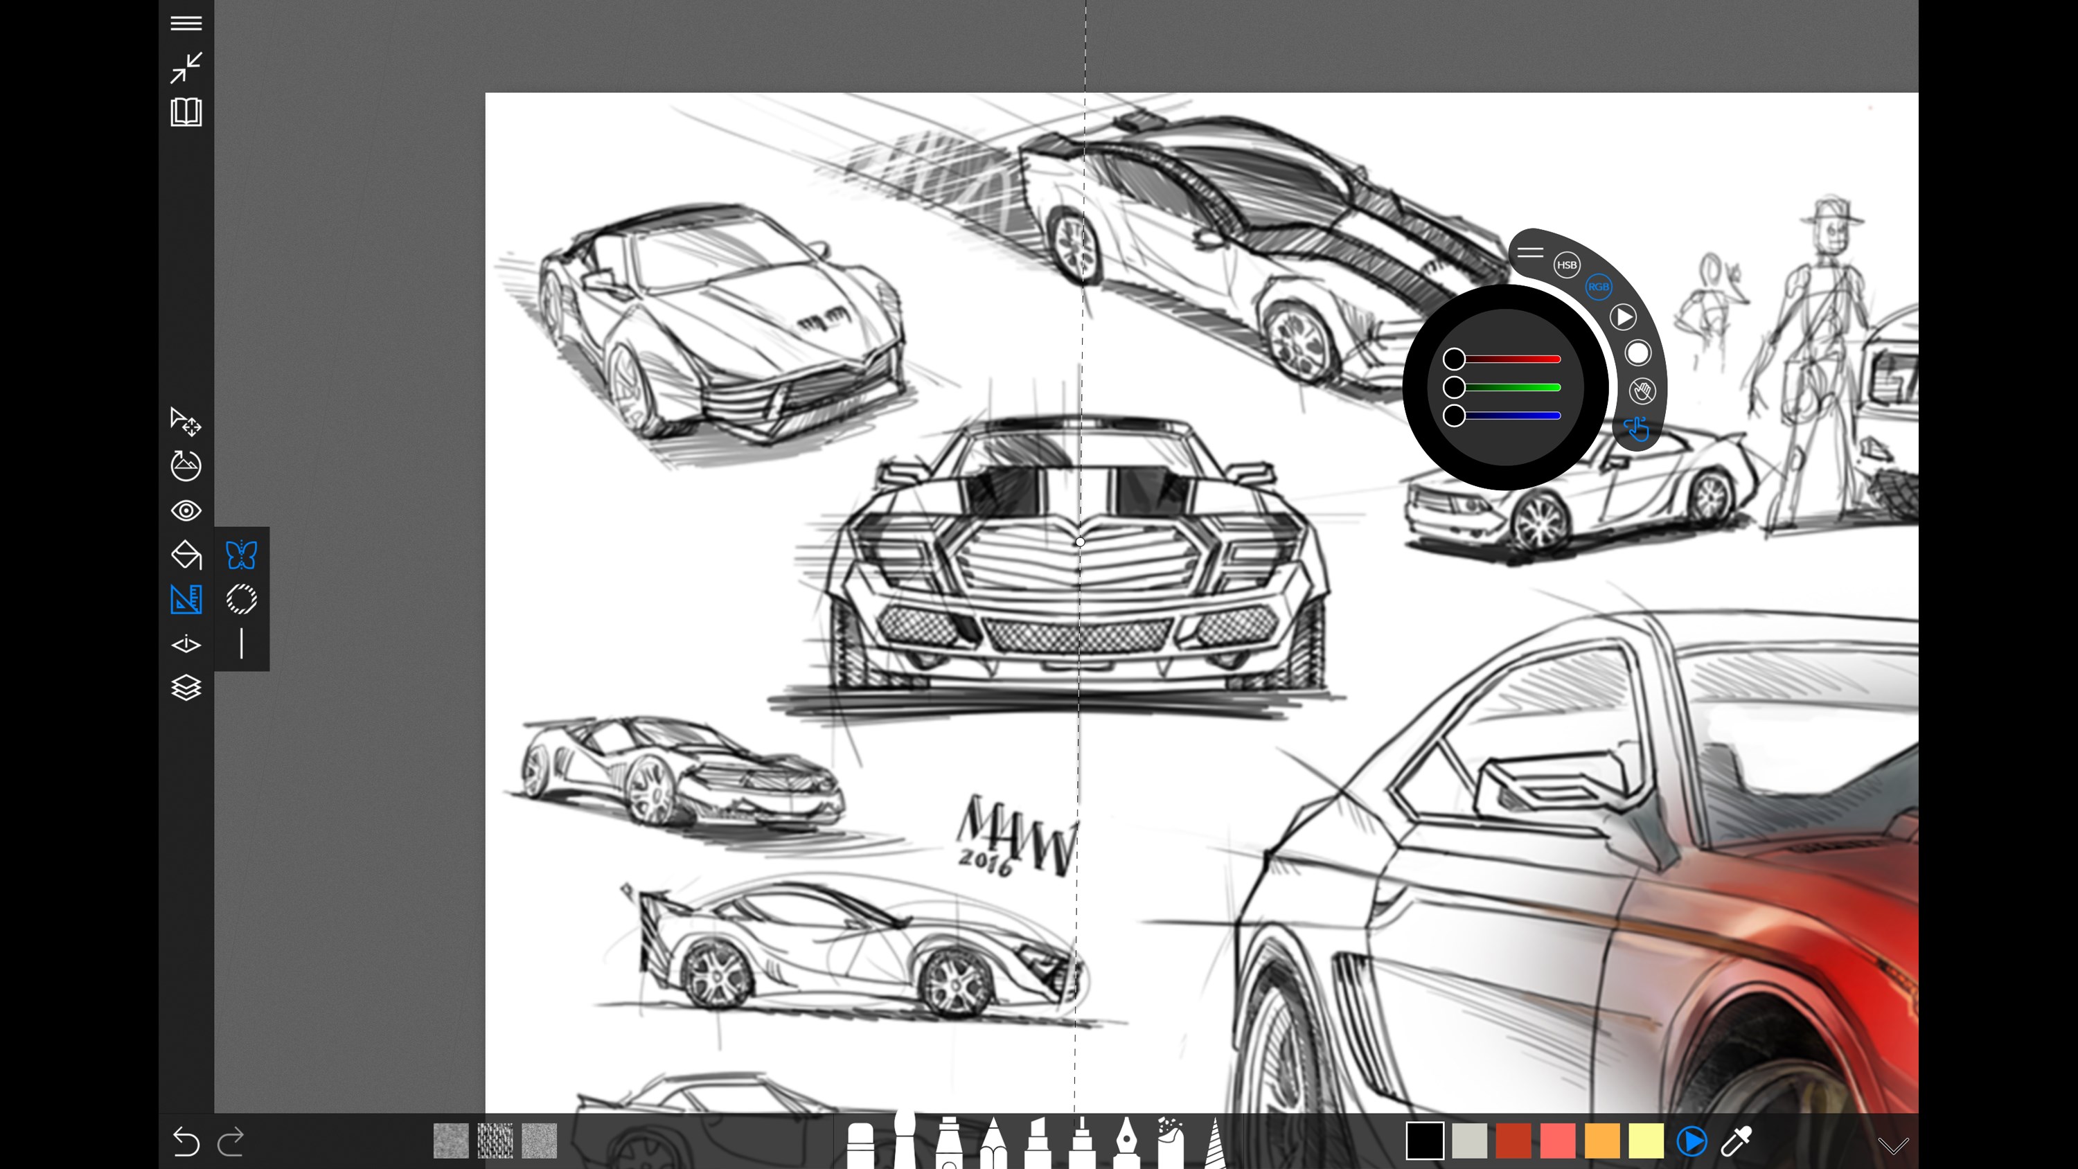
Task: Select the Flood Fill tool
Action: coord(186,555)
